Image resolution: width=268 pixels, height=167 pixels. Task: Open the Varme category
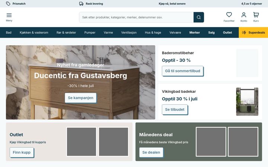point(108,33)
